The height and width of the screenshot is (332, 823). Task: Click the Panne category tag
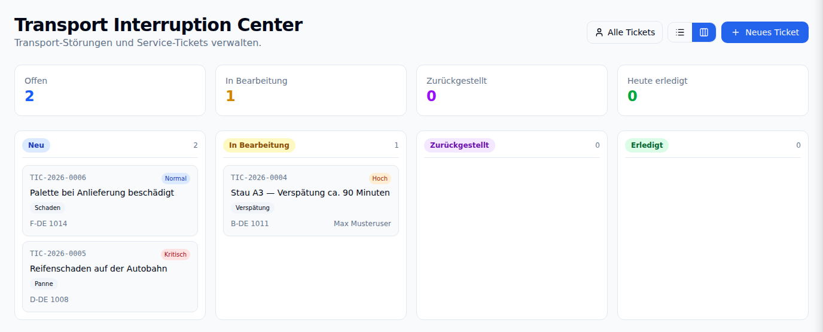tap(44, 284)
